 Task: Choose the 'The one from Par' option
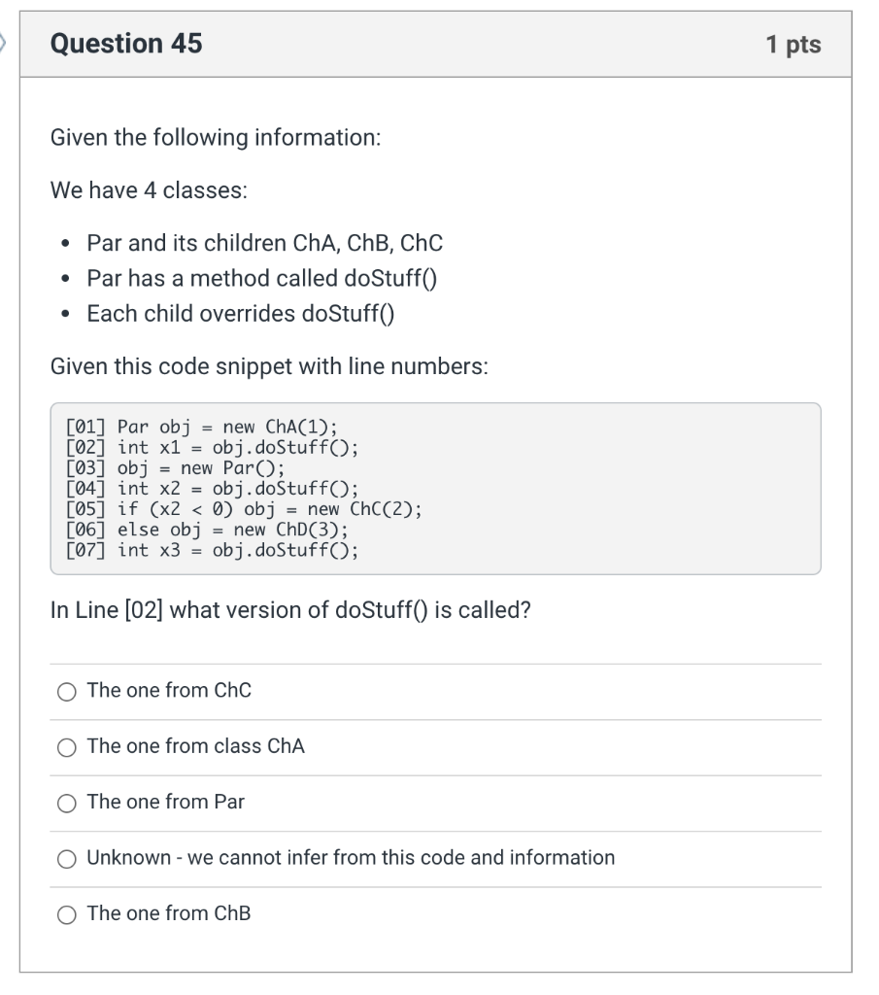pyautogui.click(x=67, y=803)
